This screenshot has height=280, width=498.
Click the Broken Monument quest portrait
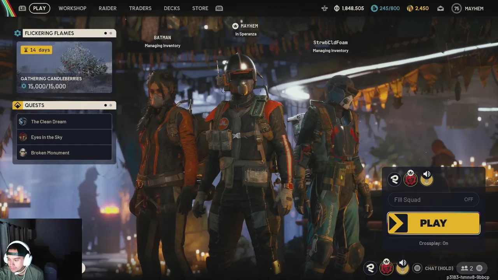click(23, 153)
